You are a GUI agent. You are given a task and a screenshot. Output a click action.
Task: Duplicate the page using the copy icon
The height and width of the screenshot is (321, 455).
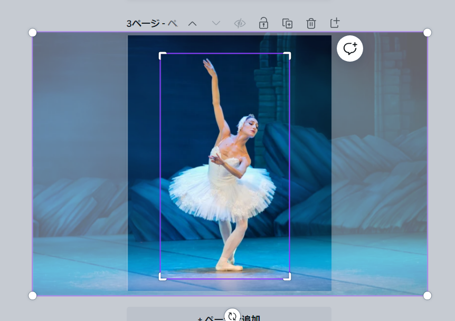click(287, 23)
